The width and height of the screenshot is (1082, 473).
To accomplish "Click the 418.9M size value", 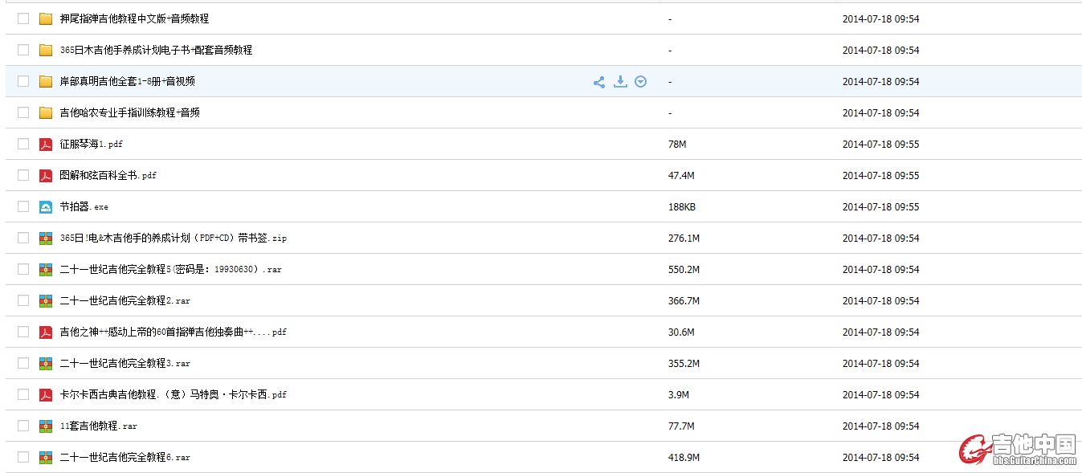I will click(684, 458).
